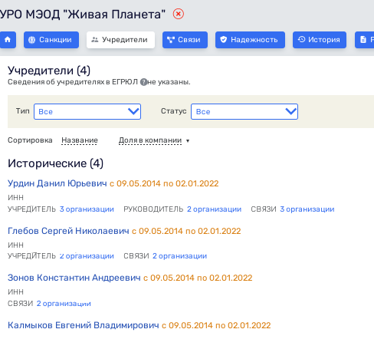The width and height of the screenshot is (374, 339).
Task: Click Зонов's СВЯЗИ 2 организации link
Action: (x=64, y=304)
